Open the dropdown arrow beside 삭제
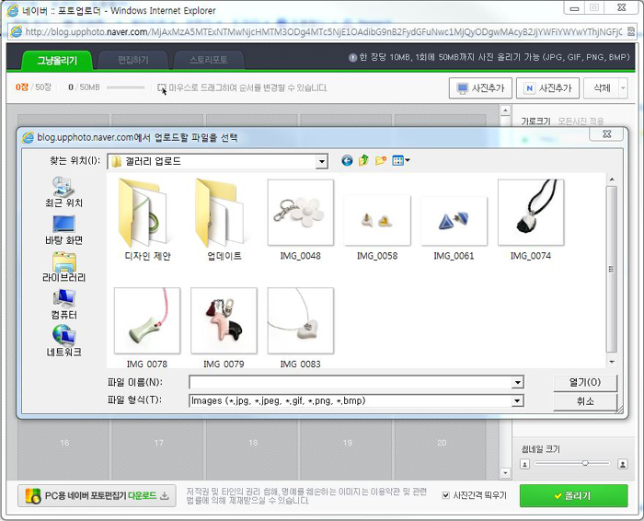The height and width of the screenshot is (521, 644). (x=623, y=88)
